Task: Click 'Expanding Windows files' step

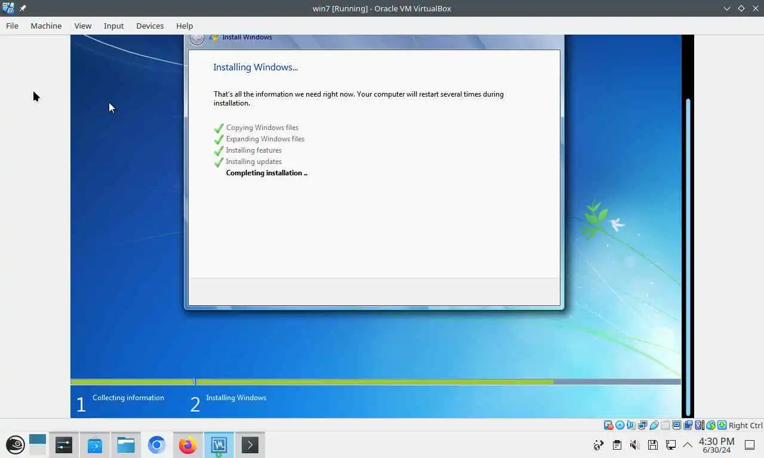Action: [265, 139]
